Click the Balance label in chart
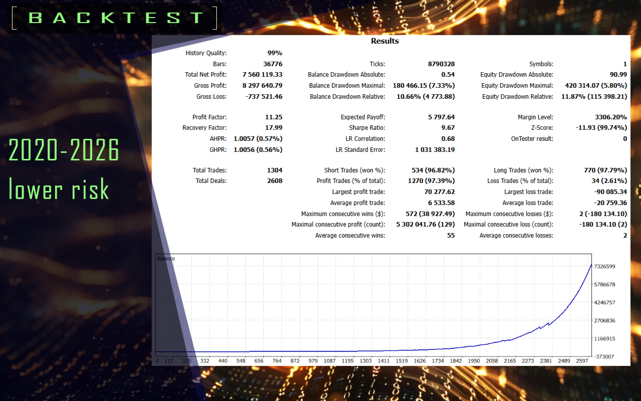 point(166,259)
